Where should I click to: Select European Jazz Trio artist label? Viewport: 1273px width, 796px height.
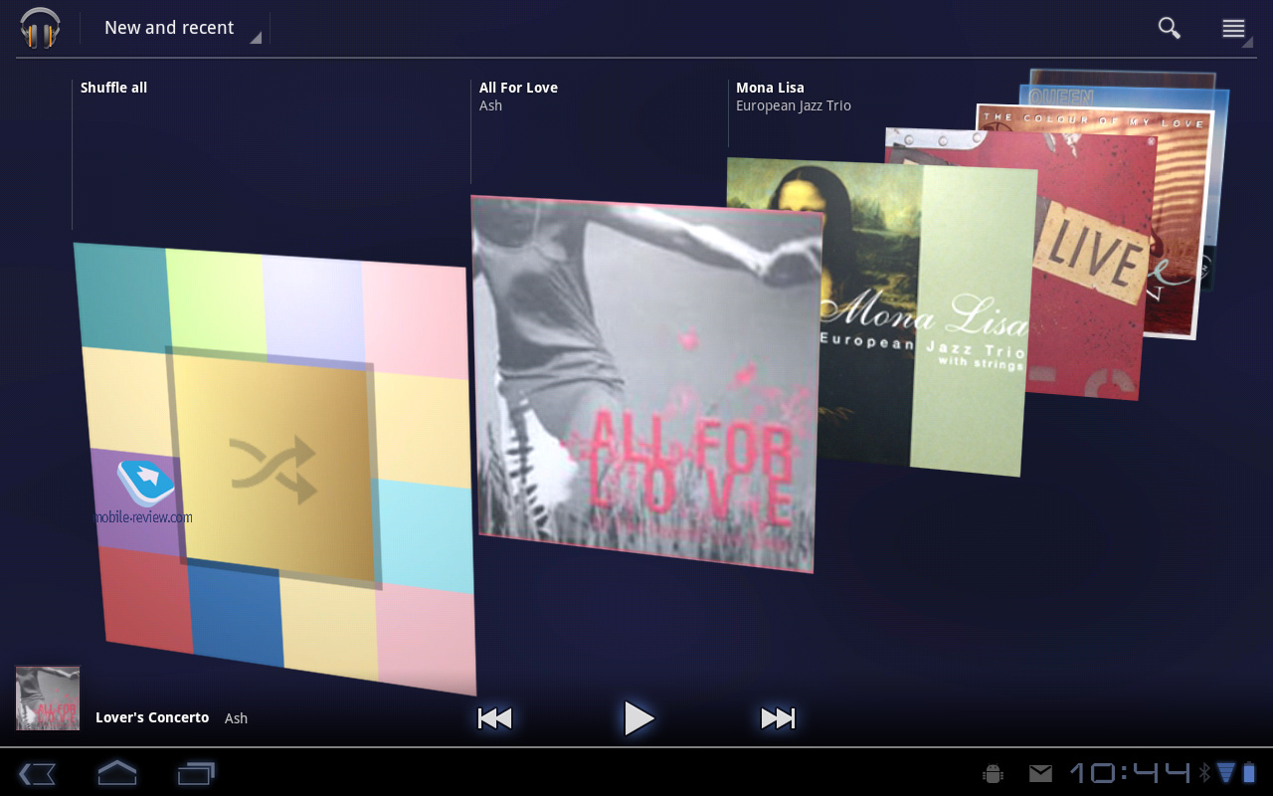(794, 105)
